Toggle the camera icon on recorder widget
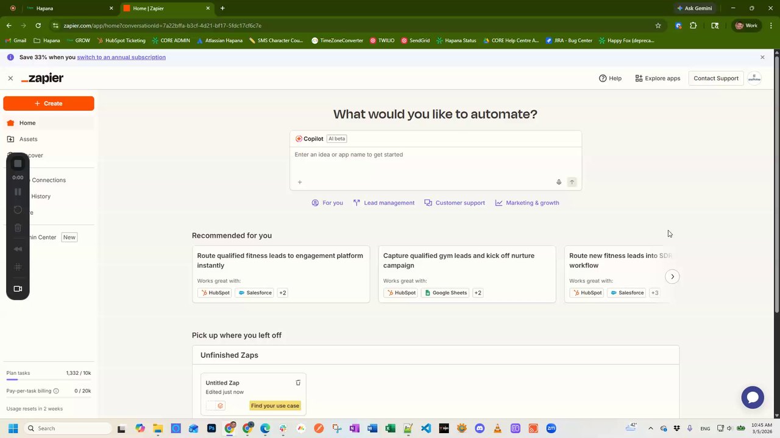The width and height of the screenshot is (780, 438). click(x=18, y=289)
